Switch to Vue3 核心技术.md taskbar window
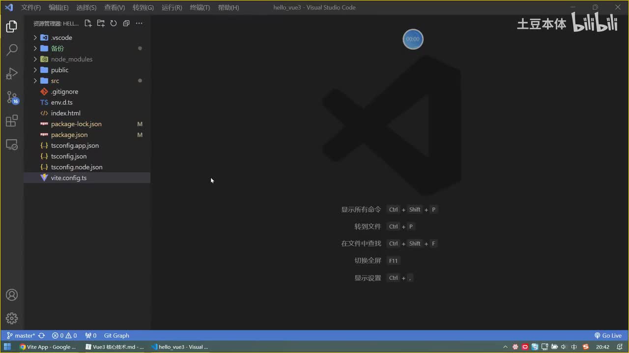The height and width of the screenshot is (353, 629). pyautogui.click(x=114, y=347)
